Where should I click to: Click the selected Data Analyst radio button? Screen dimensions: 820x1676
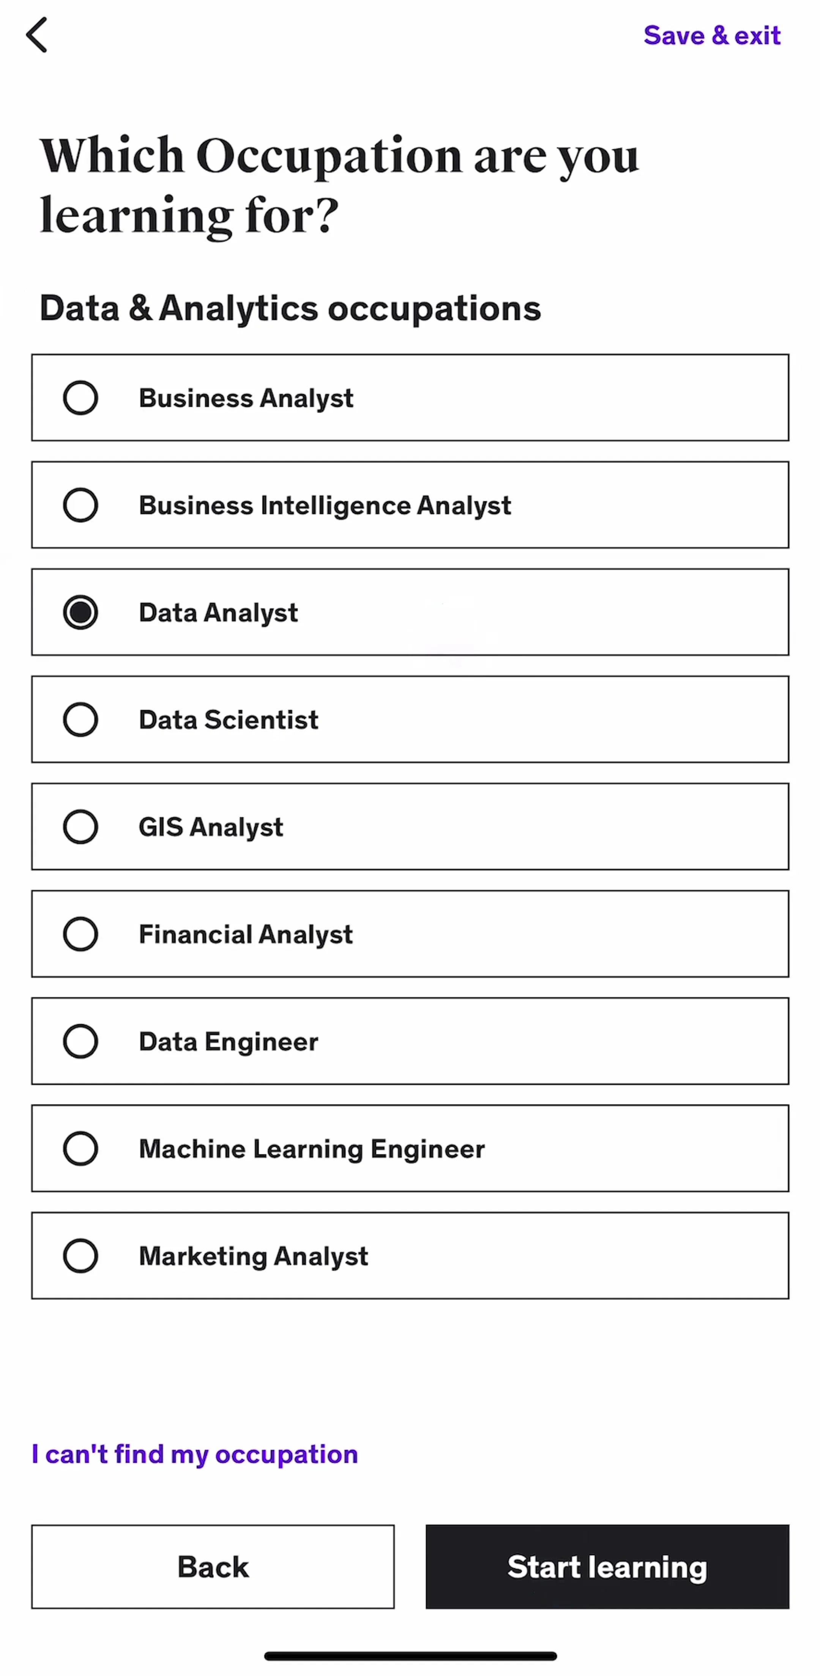tap(80, 612)
